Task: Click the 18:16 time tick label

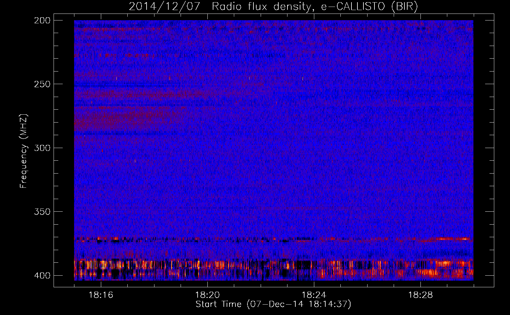Action: click(101, 295)
